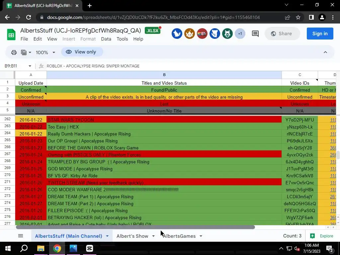This screenshot has width=340, height=255.
Task: Open the View menu
Action: pos(52,39)
